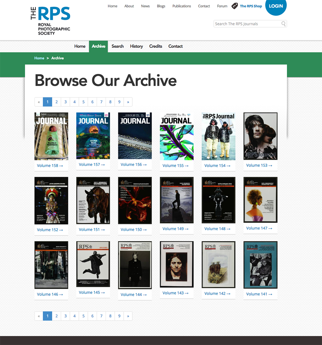Focus the Search The RPS Journals field
Image resolution: width=322 pixels, height=345 pixels.
click(x=250, y=24)
